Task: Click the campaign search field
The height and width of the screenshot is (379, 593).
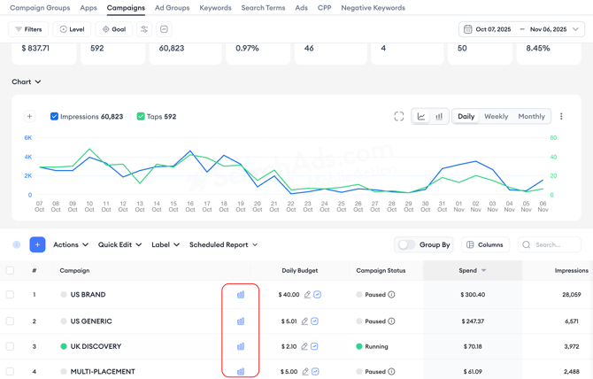Action: (x=553, y=244)
